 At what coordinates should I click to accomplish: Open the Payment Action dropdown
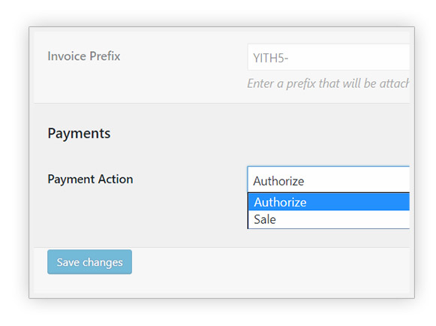[329, 180]
